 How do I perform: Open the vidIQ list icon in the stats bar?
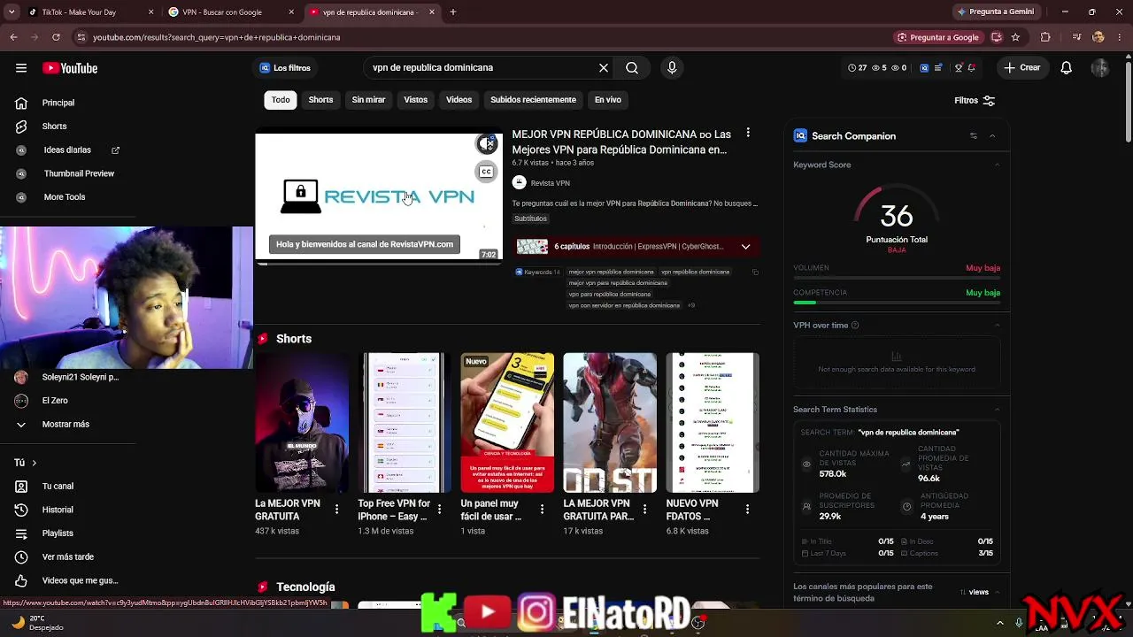pos(938,68)
